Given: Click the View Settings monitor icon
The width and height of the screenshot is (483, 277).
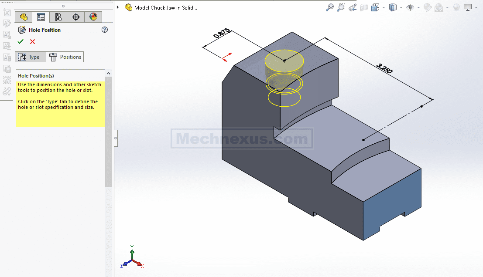Looking at the screenshot, I should coord(468,7).
